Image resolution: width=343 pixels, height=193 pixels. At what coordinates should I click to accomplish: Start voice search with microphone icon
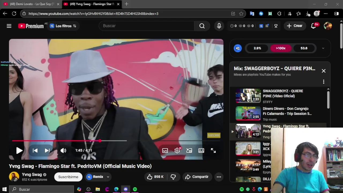click(x=219, y=26)
